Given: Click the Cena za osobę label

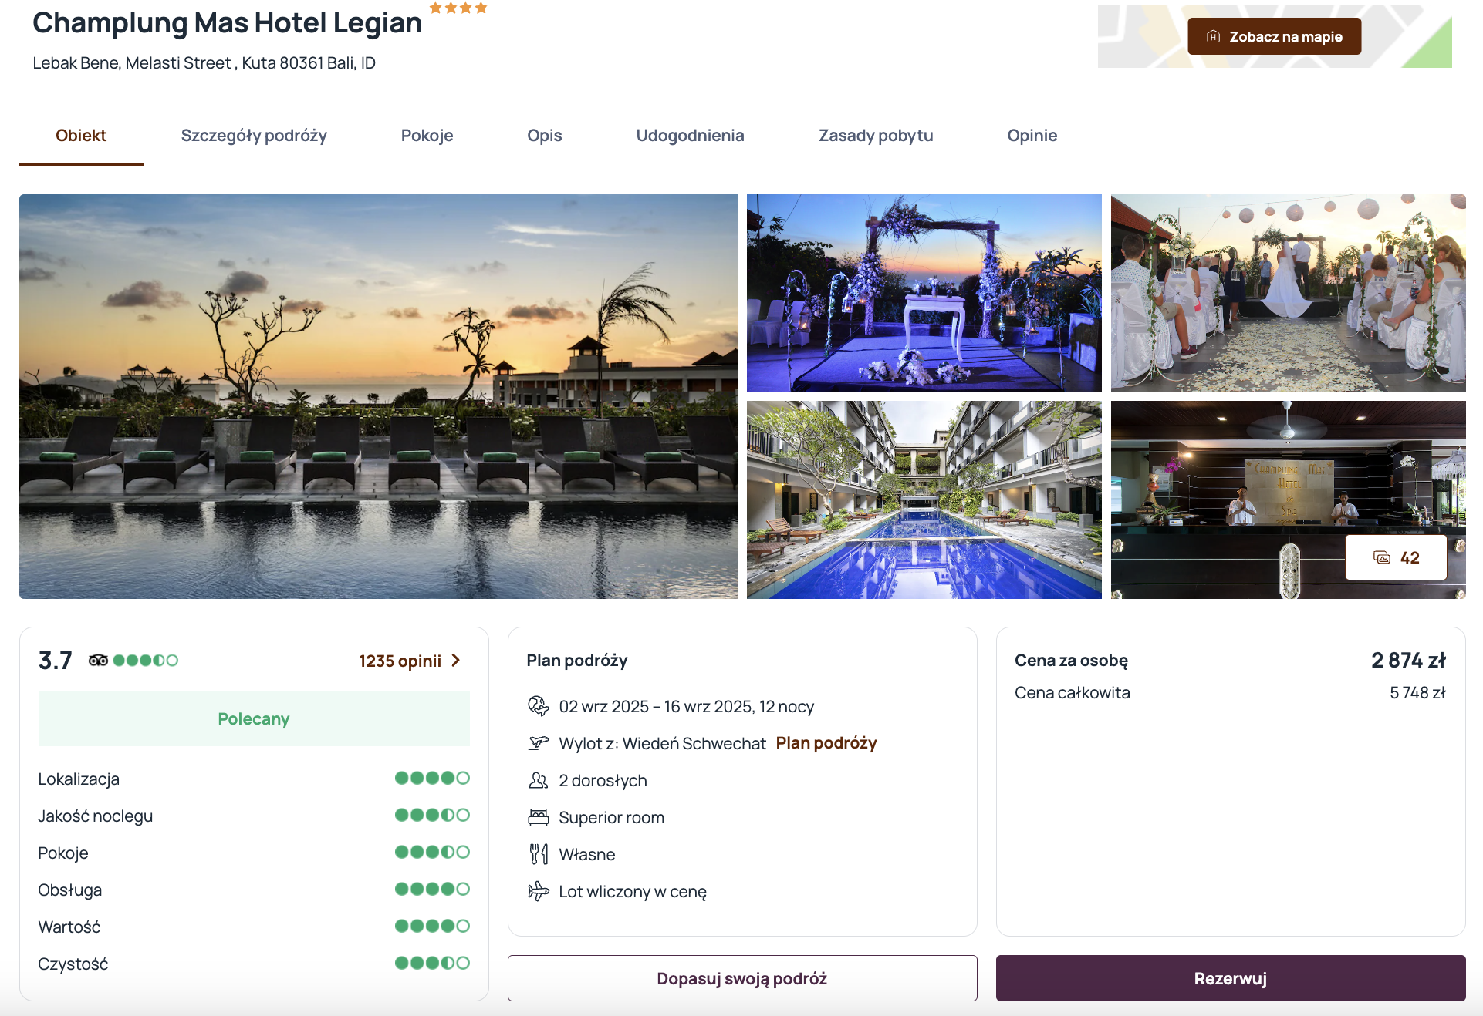Looking at the screenshot, I should (x=1071, y=661).
